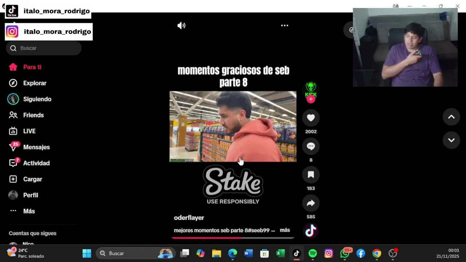Open WhatsApp from the taskbar

point(345,253)
